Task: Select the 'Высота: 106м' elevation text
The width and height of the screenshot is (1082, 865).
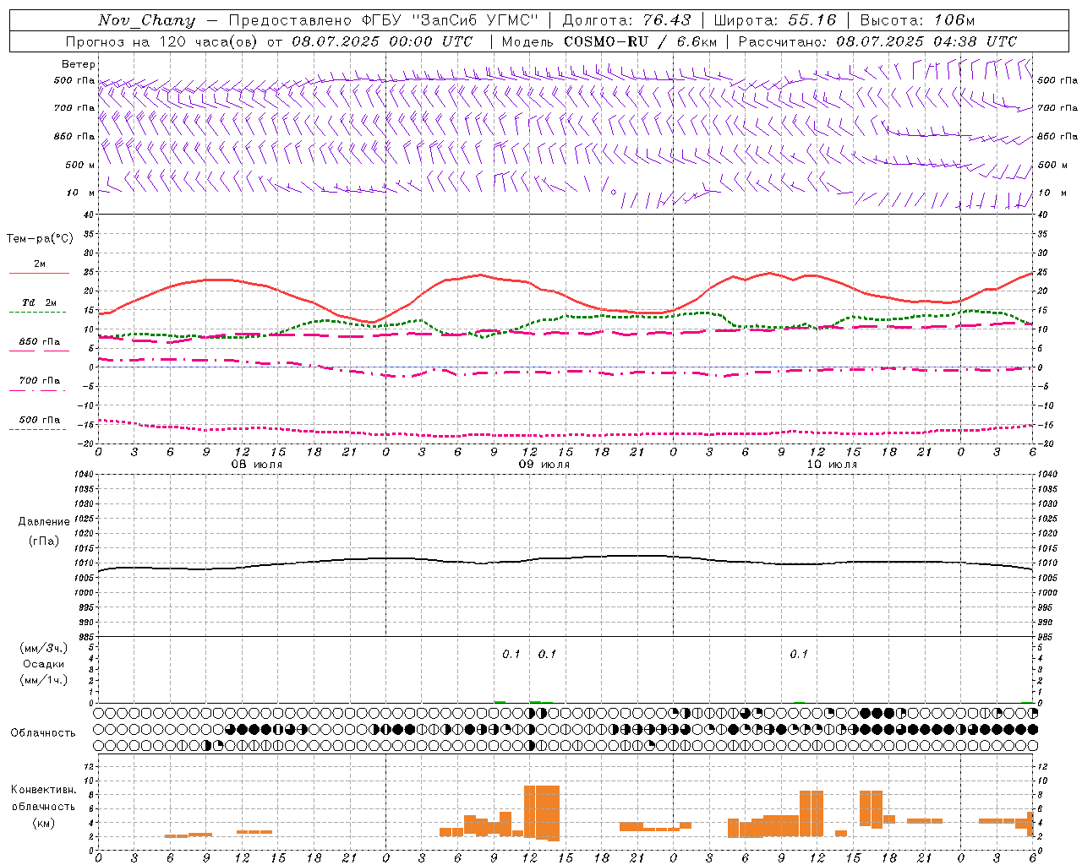Action: click(x=917, y=20)
